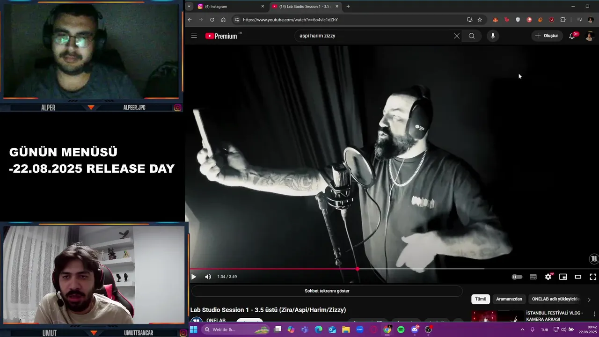Click the video title text
599x337 pixels.
pyautogui.click(x=268, y=310)
